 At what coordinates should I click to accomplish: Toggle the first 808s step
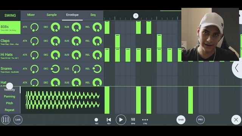coord(107,28)
